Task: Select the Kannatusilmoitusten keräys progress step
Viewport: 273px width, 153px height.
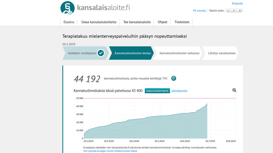Action: pos(131,53)
